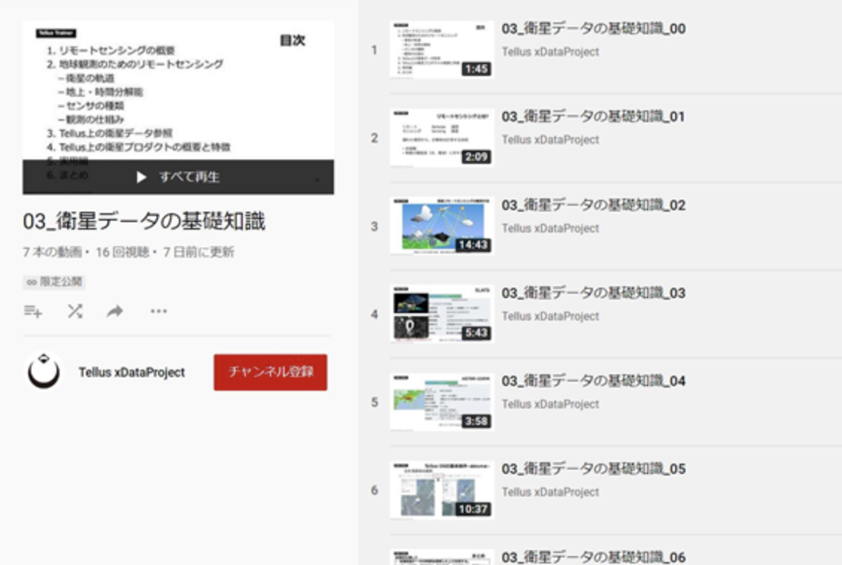Click the 16 回視聴 view count text
This screenshot has width=842, height=565.
click(122, 252)
